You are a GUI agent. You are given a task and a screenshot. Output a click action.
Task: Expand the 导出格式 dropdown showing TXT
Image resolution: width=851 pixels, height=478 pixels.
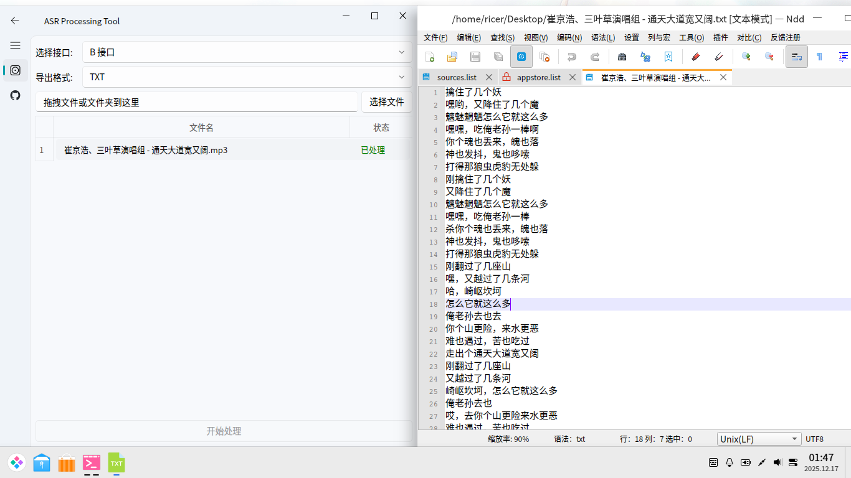pyautogui.click(x=247, y=77)
